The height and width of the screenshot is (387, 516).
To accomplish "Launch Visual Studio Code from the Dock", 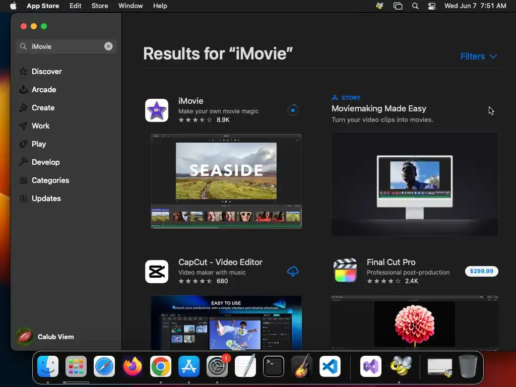I will click(x=330, y=366).
